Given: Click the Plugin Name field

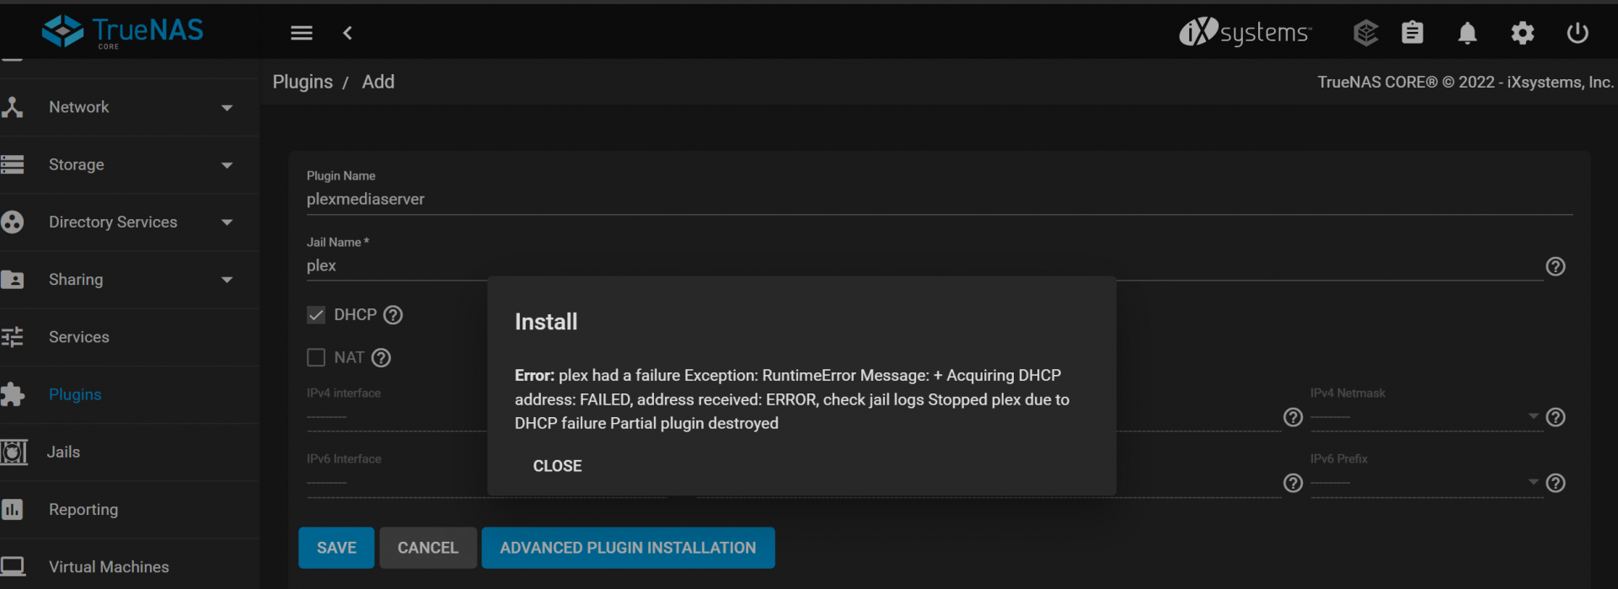Looking at the screenshot, I should pos(940,199).
